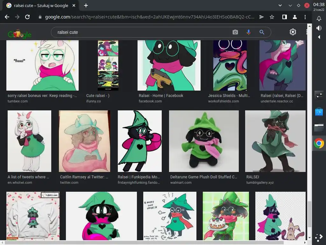Screen dimensions: 326x245
Task: Click the vertical page scrollbar thumb
Action: [309, 214]
